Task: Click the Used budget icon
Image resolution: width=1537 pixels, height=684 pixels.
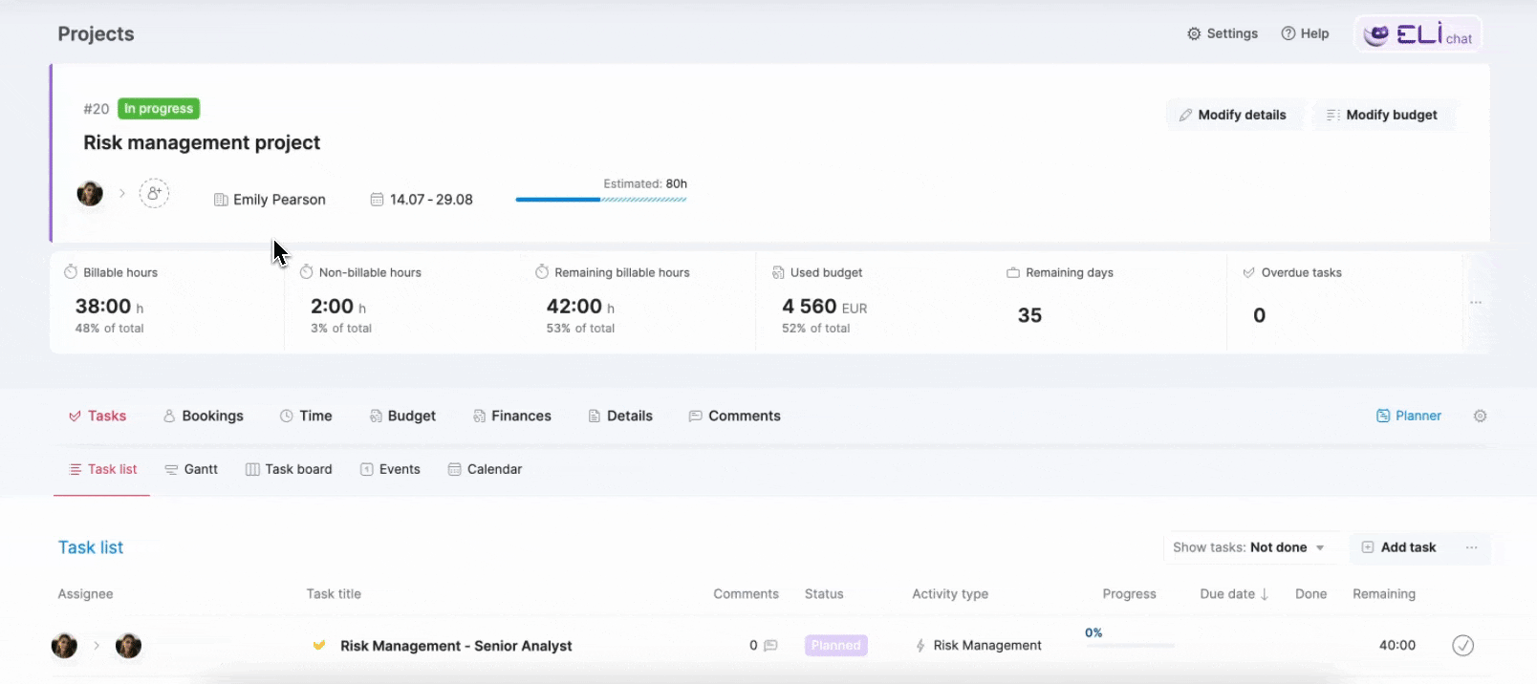Action: (x=778, y=272)
